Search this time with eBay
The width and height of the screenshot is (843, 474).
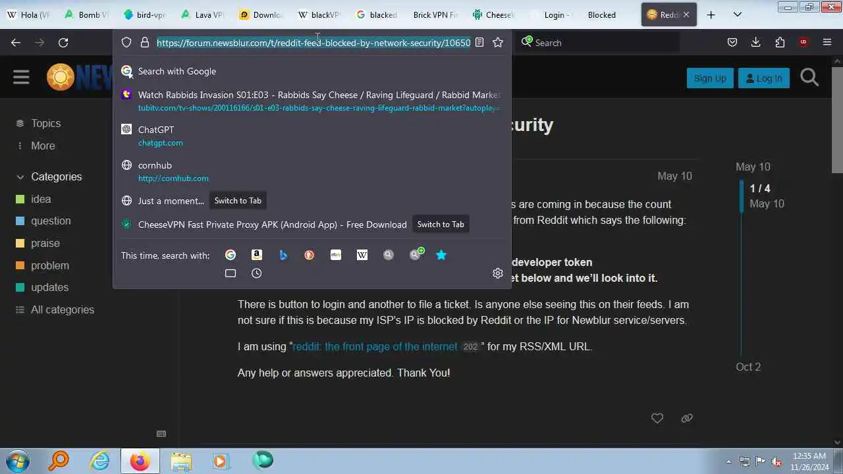(336, 255)
